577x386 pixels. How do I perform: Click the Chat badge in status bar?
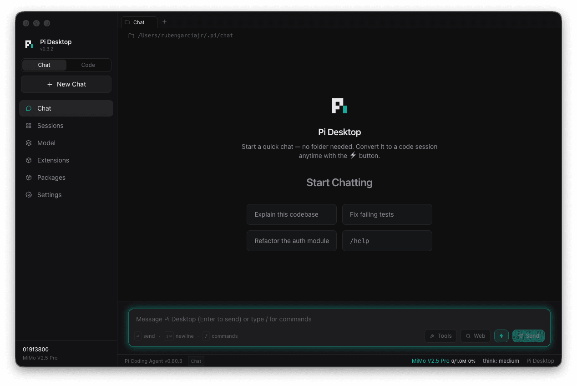click(196, 361)
